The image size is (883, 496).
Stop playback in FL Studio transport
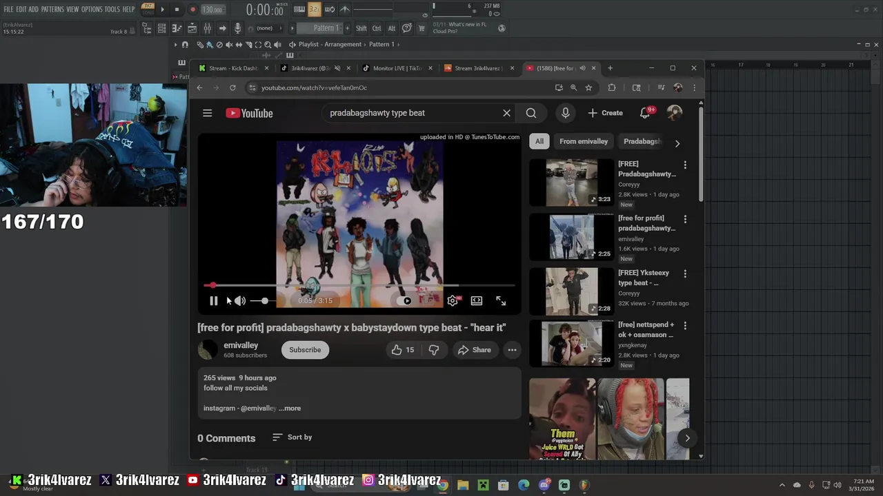(x=177, y=10)
